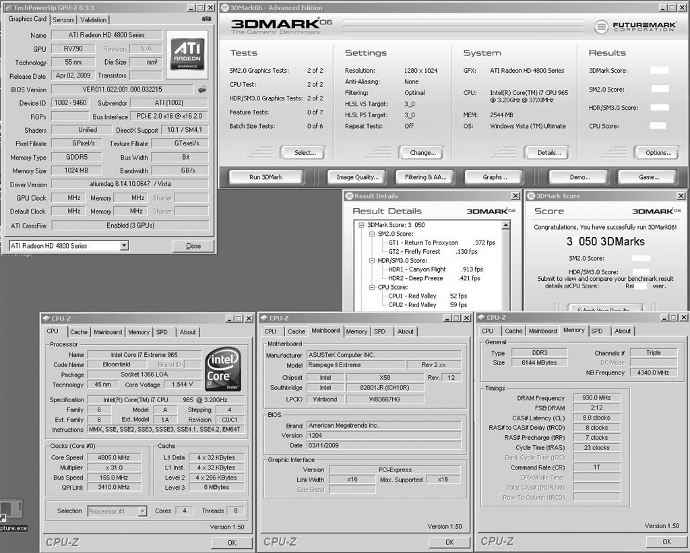This screenshot has height=553, width=690.
Task: Click the Options... results button
Action: click(x=658, y=153)
